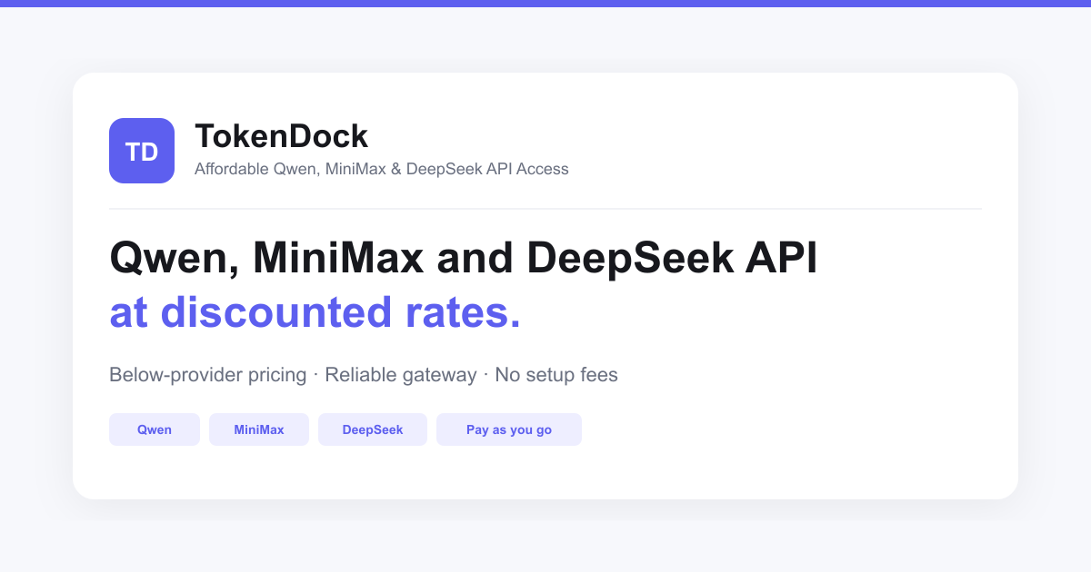Click the TokenDock title text

click(x=282, y=136)
